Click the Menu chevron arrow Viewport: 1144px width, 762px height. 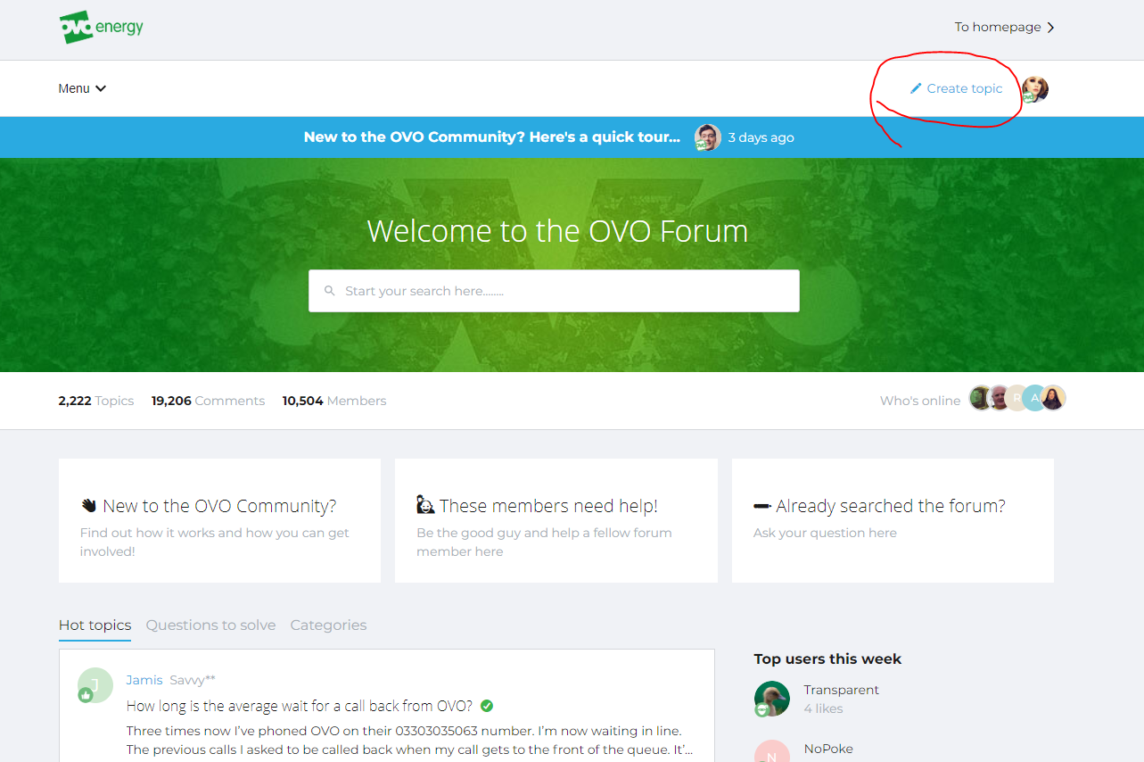[101, 88]
